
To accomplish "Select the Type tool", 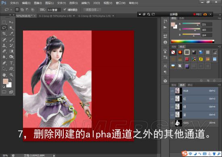I will click(11, 63).
